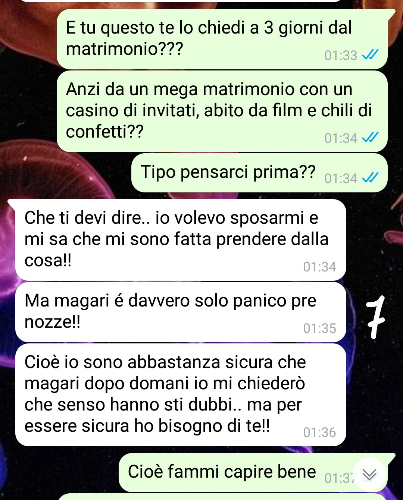Tap partially visible message bubble at the bottom
403x500 pixels.
click(x=222, y=497)
